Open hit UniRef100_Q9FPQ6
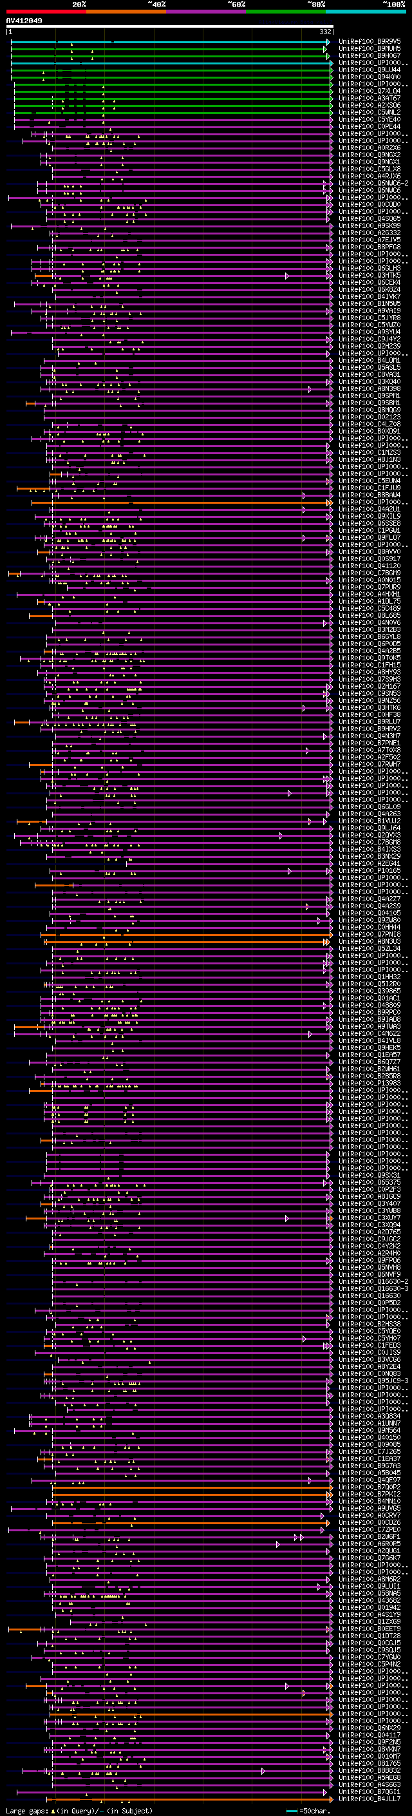 pyautogui.click(x=370, y=1260)
